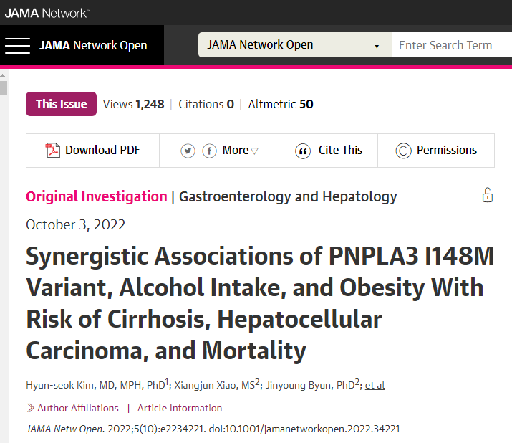Click the open access lock icon
The image size is (512, 443).
487,195
